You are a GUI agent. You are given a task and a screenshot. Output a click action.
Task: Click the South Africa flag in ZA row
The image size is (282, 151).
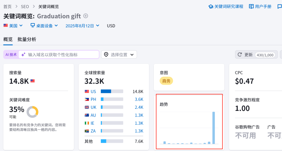click(x=87, y=131)
